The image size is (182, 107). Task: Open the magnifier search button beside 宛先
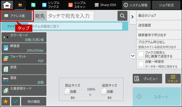pos(122,16)
